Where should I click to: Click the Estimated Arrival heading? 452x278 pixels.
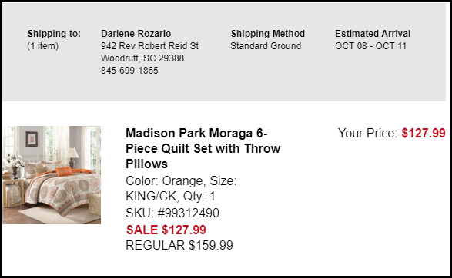tap(373, 34)
